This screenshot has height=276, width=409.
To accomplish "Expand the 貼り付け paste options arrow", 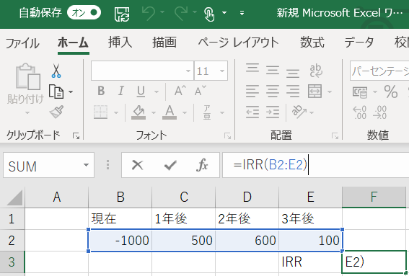I will (27, 112).
